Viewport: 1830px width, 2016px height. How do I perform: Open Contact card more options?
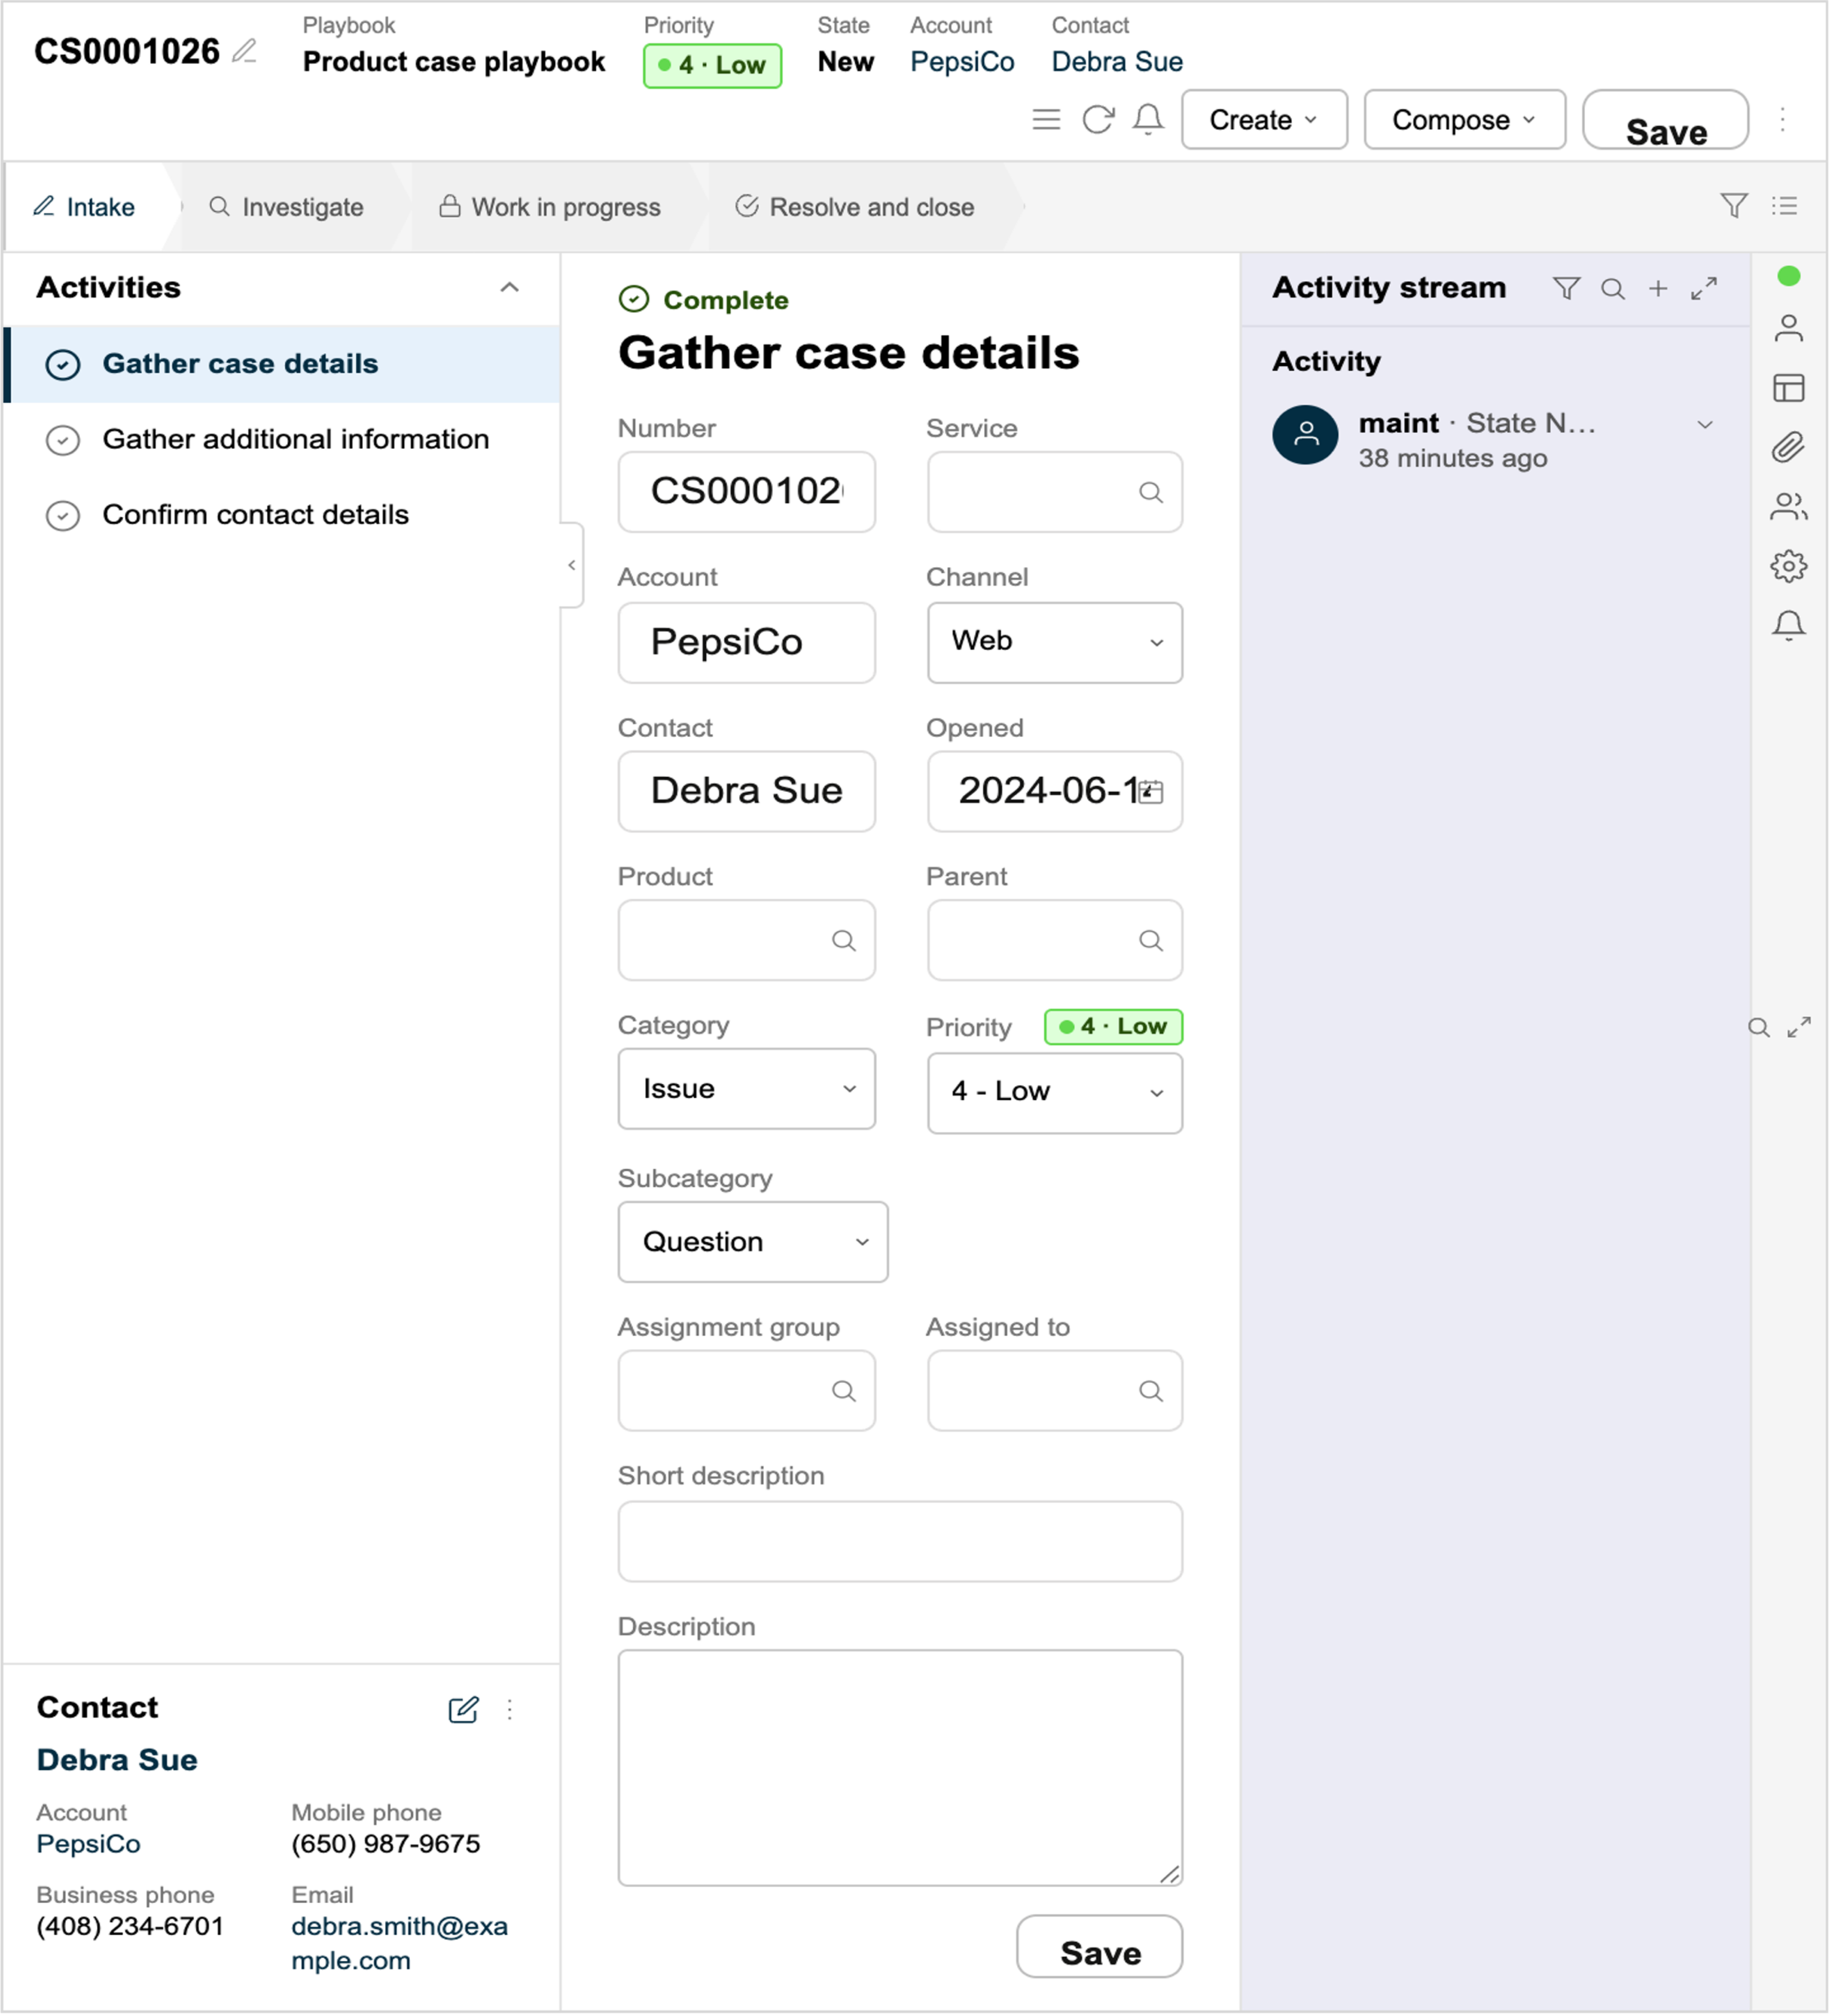coord(510,1710)
